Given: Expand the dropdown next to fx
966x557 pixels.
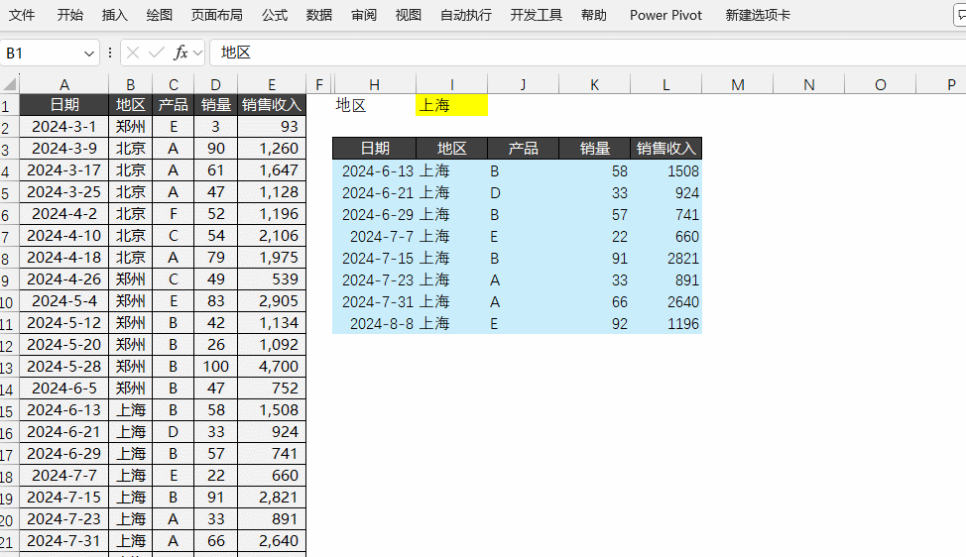Looking at the screenshot, I should pyautogui.click(x=197, y=54).
